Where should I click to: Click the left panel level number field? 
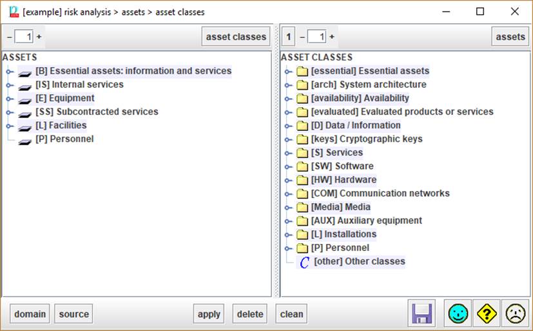click(x=24, y=37)
